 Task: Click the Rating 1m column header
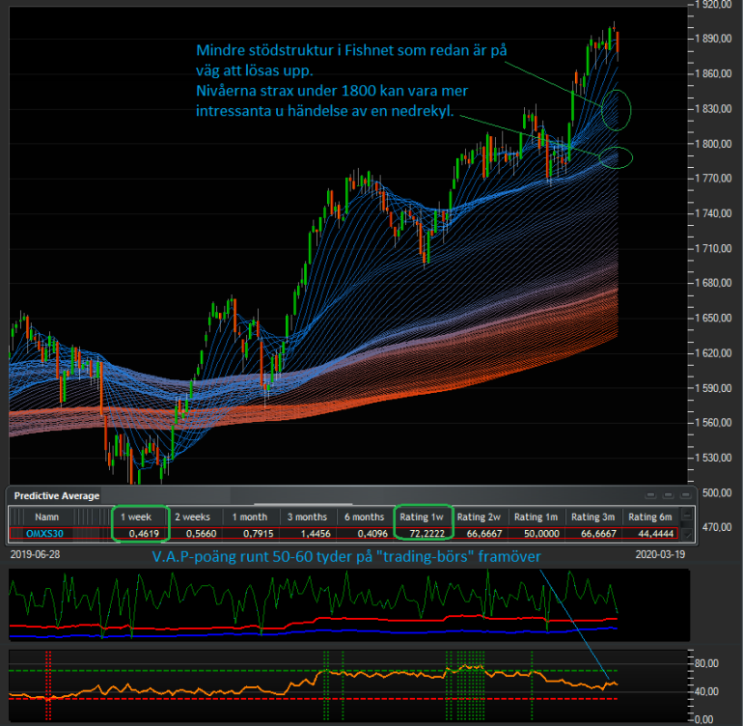(x=536, y=517)
